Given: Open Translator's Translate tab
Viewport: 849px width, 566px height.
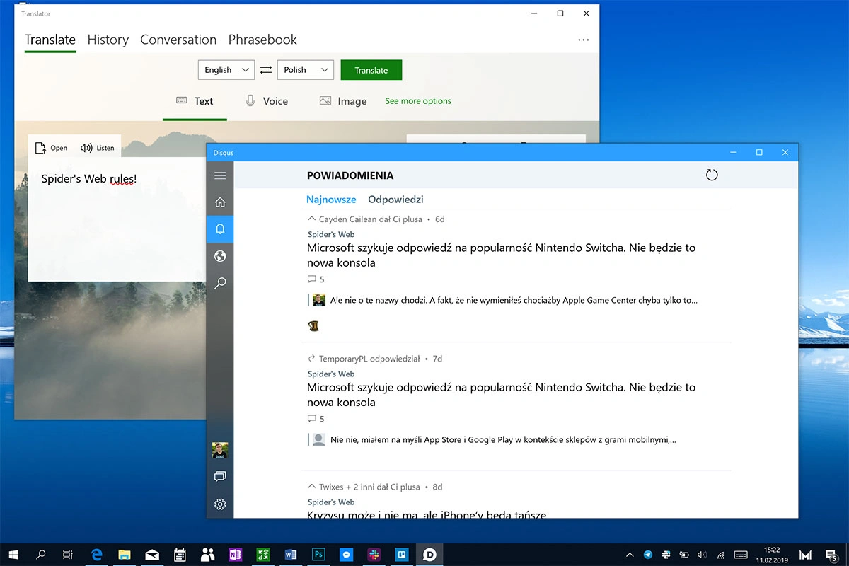Looking at the screenshot, I should tap(50, 40).
